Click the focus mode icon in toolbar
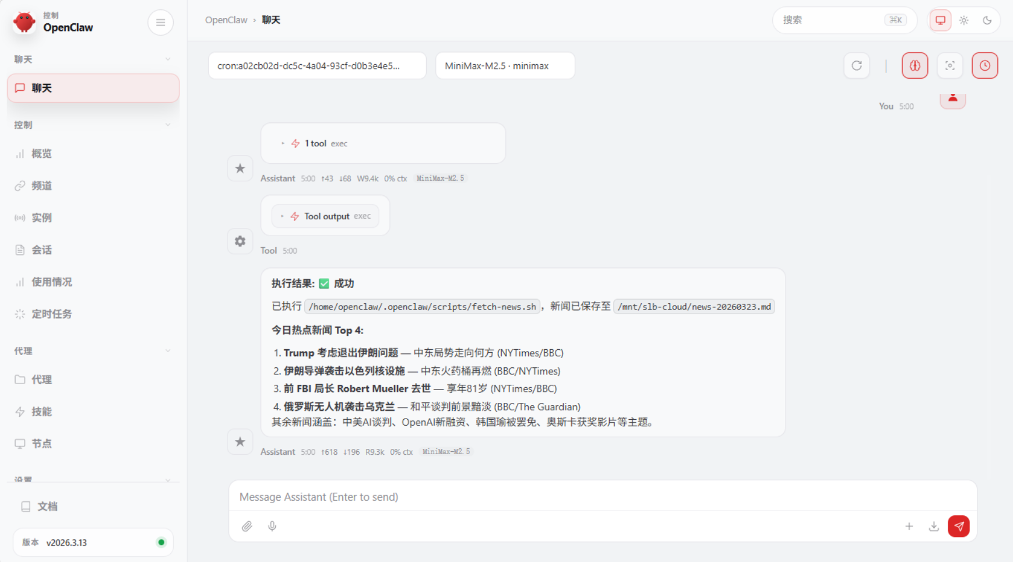This screenshot has height=562, width=1013. coord(949,66)
